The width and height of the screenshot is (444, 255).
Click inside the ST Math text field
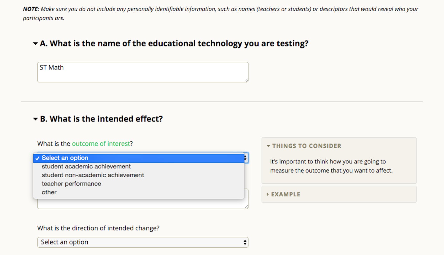tap(142, 72)
